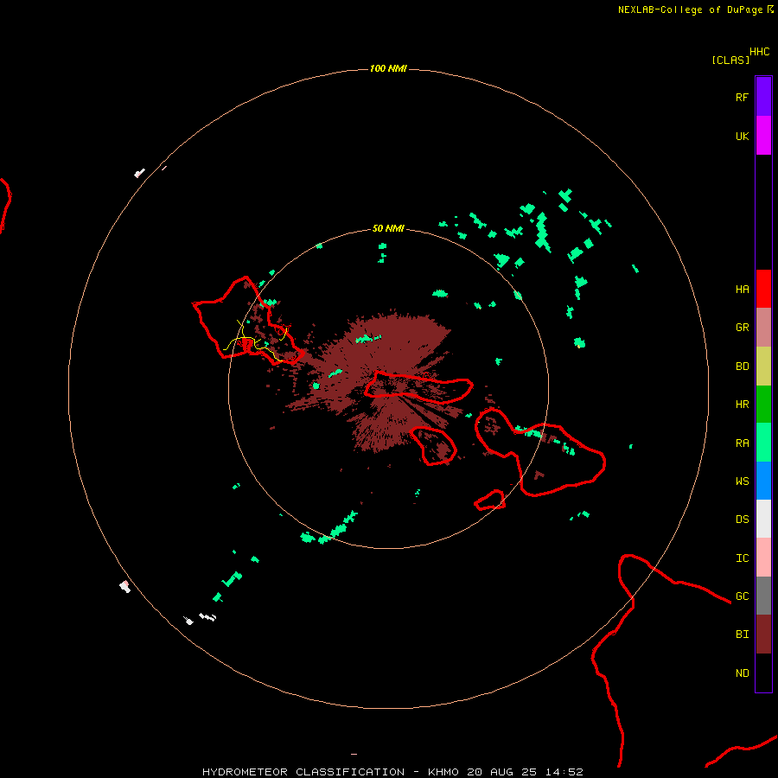Click the HHC product code label
Viewport: 778px width, 778px height.
coord(759,52)
